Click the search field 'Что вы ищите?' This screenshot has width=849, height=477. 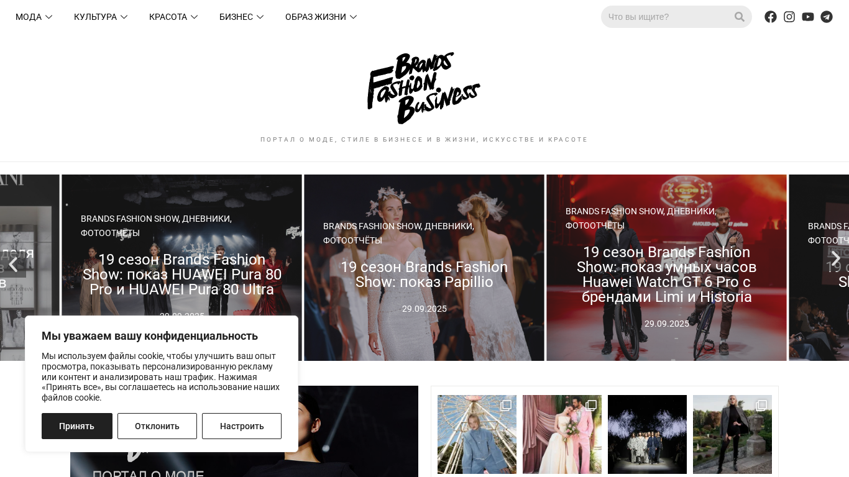point(668,17)
